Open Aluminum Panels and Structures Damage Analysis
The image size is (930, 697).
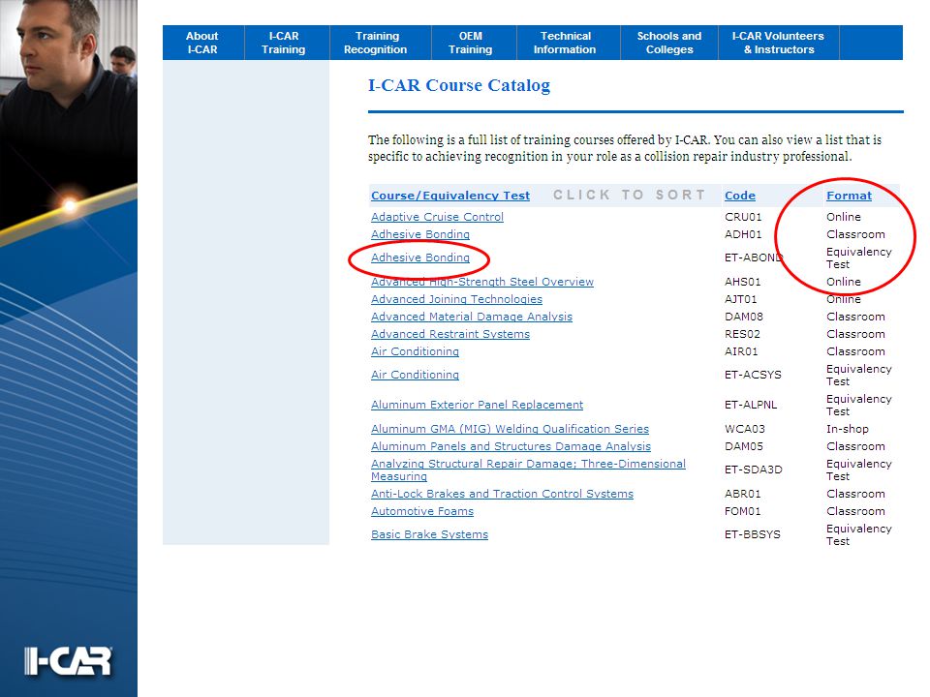511,446
